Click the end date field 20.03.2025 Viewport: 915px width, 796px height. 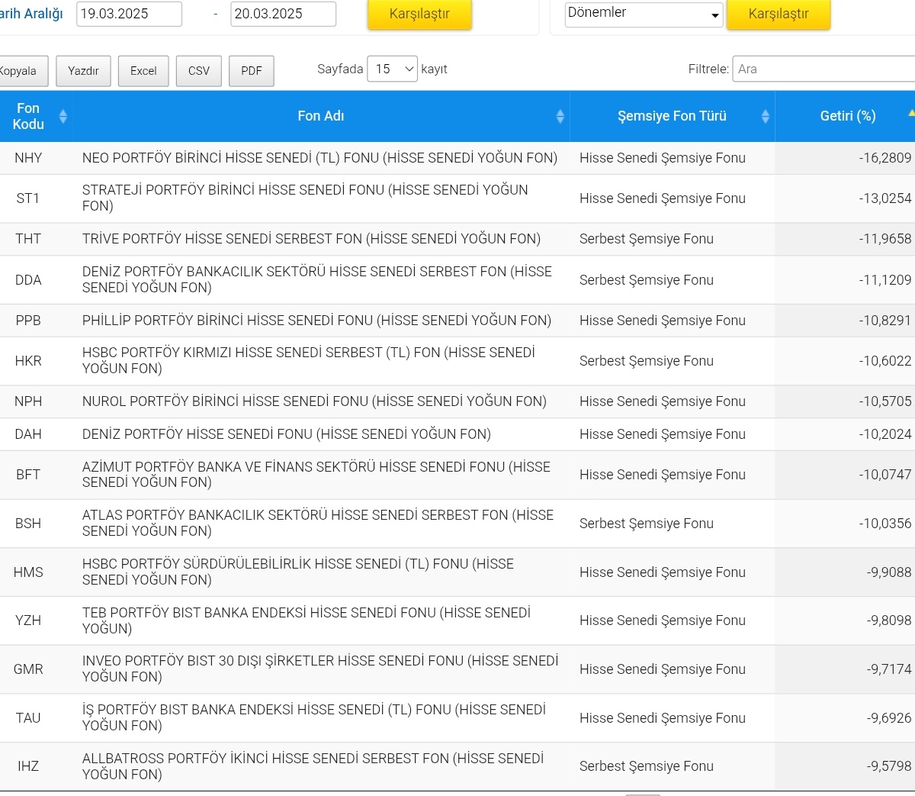(x=283, y=14)
